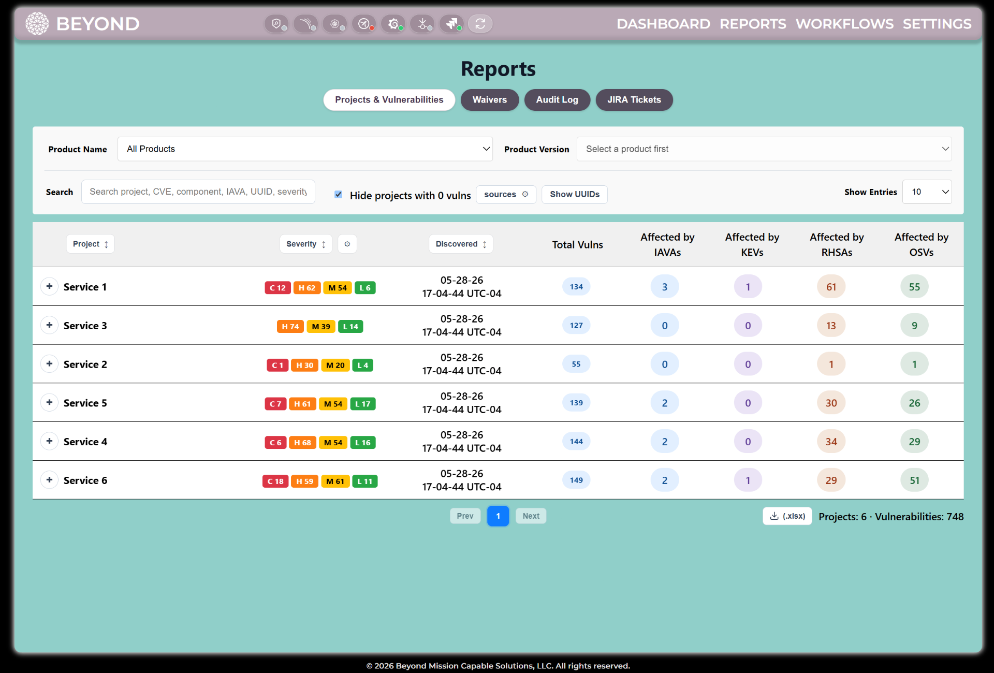This screenshot has width=994, height=673.
Task: Click the Show UUIDs button
Action: (575, 194)
